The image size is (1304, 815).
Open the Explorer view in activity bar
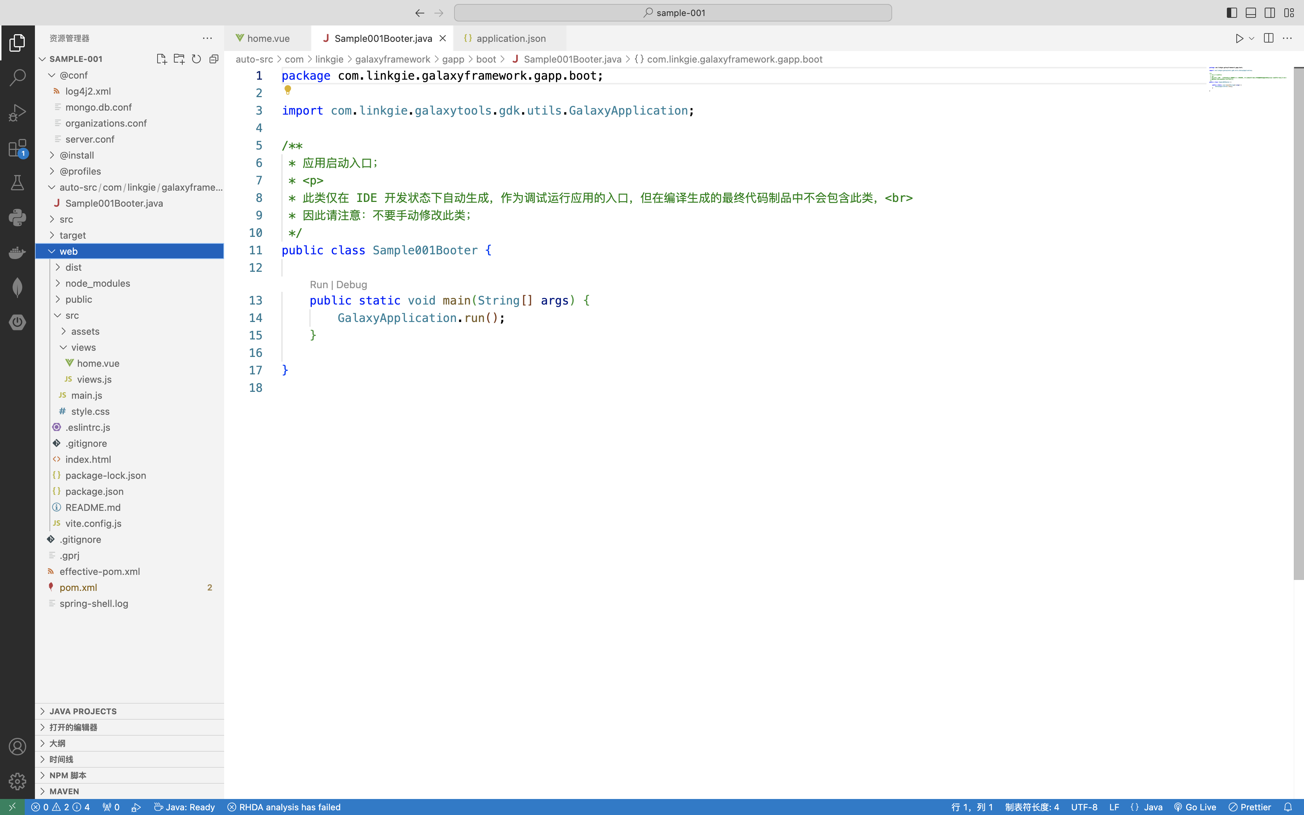point(17,43)
